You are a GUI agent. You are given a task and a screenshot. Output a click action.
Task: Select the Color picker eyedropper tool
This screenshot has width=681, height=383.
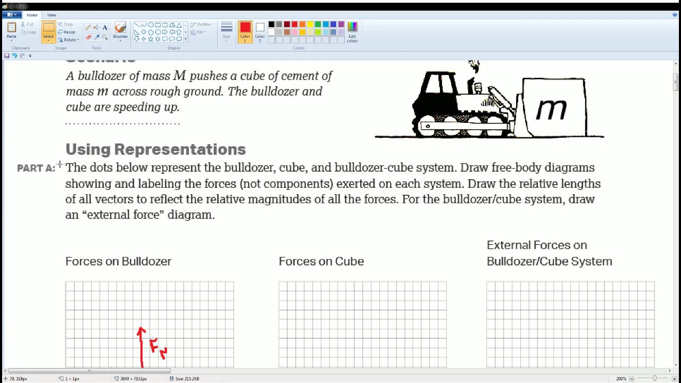[96, 37]
